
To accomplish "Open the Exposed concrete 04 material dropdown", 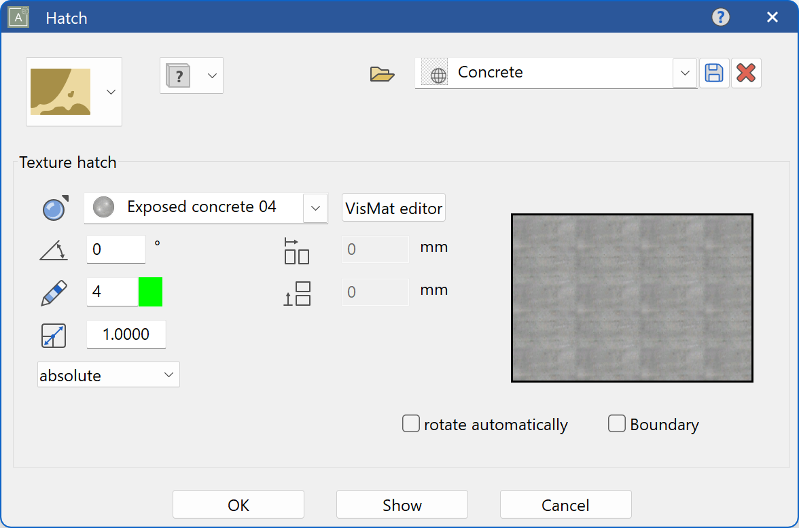I will click(x=315, y=209).
